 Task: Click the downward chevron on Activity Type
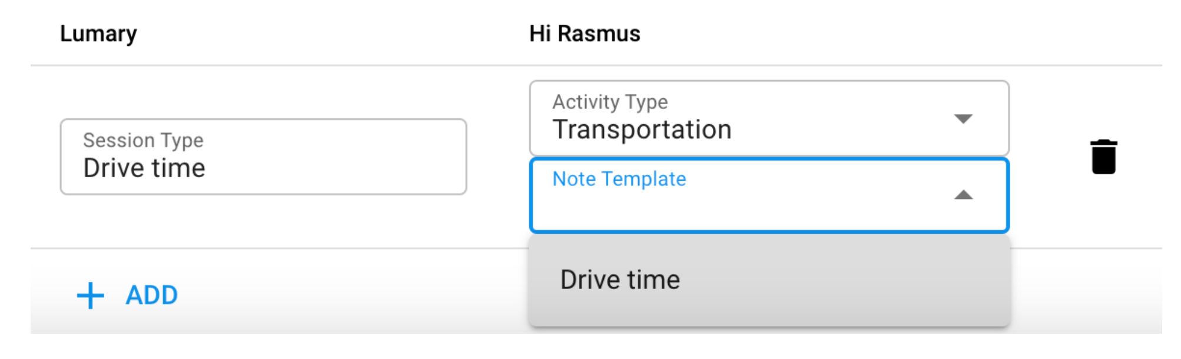tap(964, 118)
